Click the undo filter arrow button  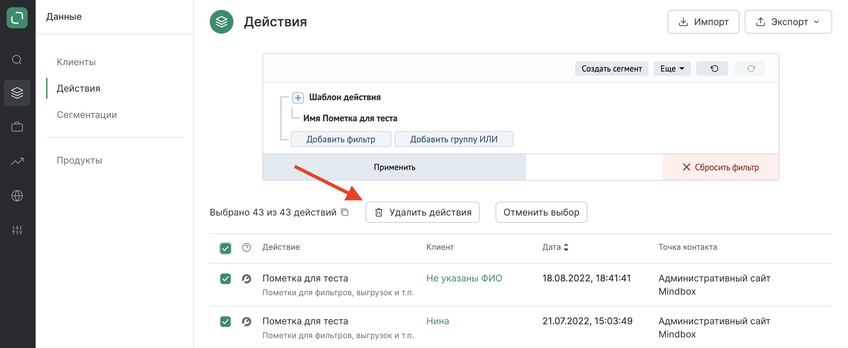pyautogui.click(x=712, y=69)
